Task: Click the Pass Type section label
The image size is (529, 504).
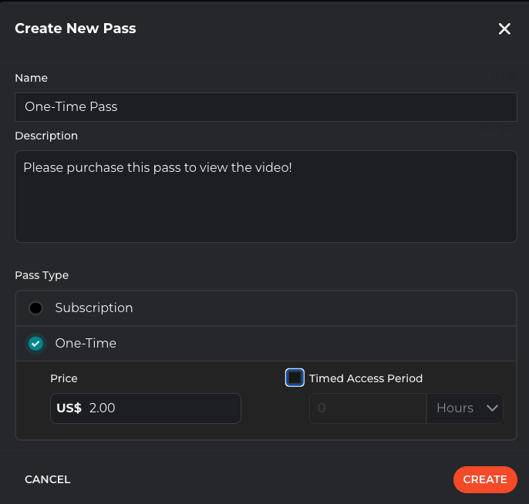Action: point(42,275)
